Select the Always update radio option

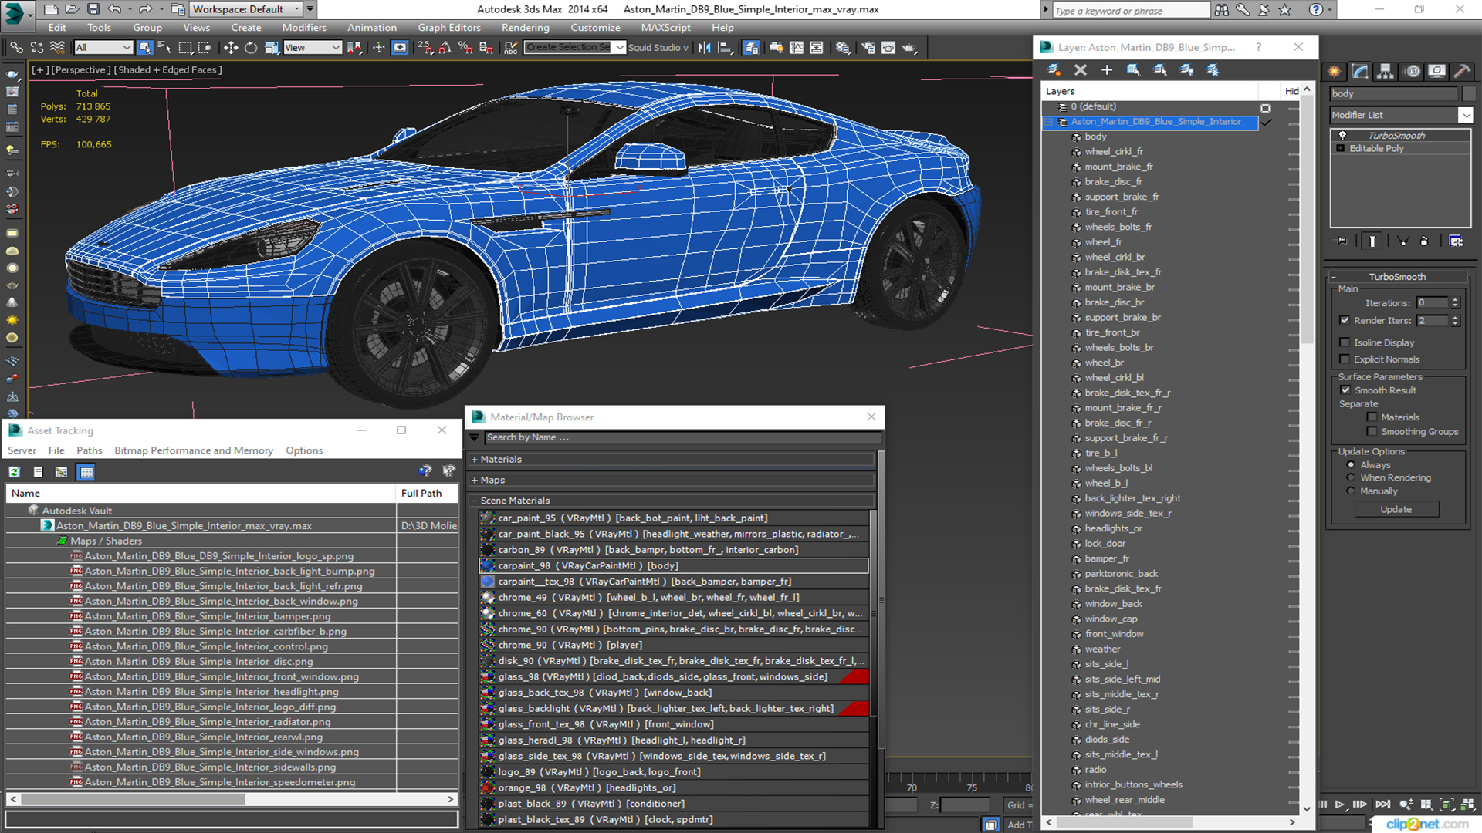click(1351, 465)
